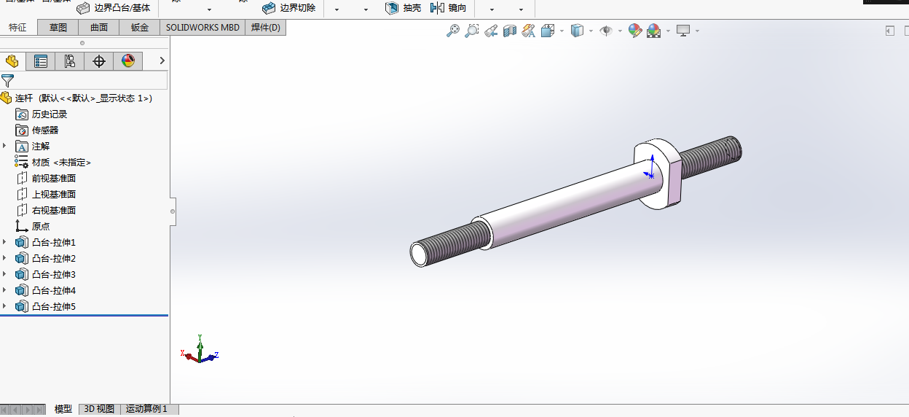909x417 pixels.
Task: Expand 凸台-拉伸2 feature
Action: tap(4, 258)
